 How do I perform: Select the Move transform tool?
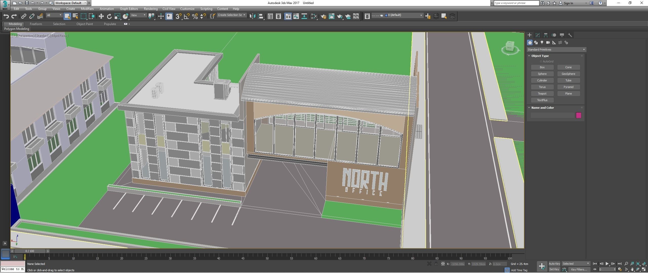click(101, 16)
